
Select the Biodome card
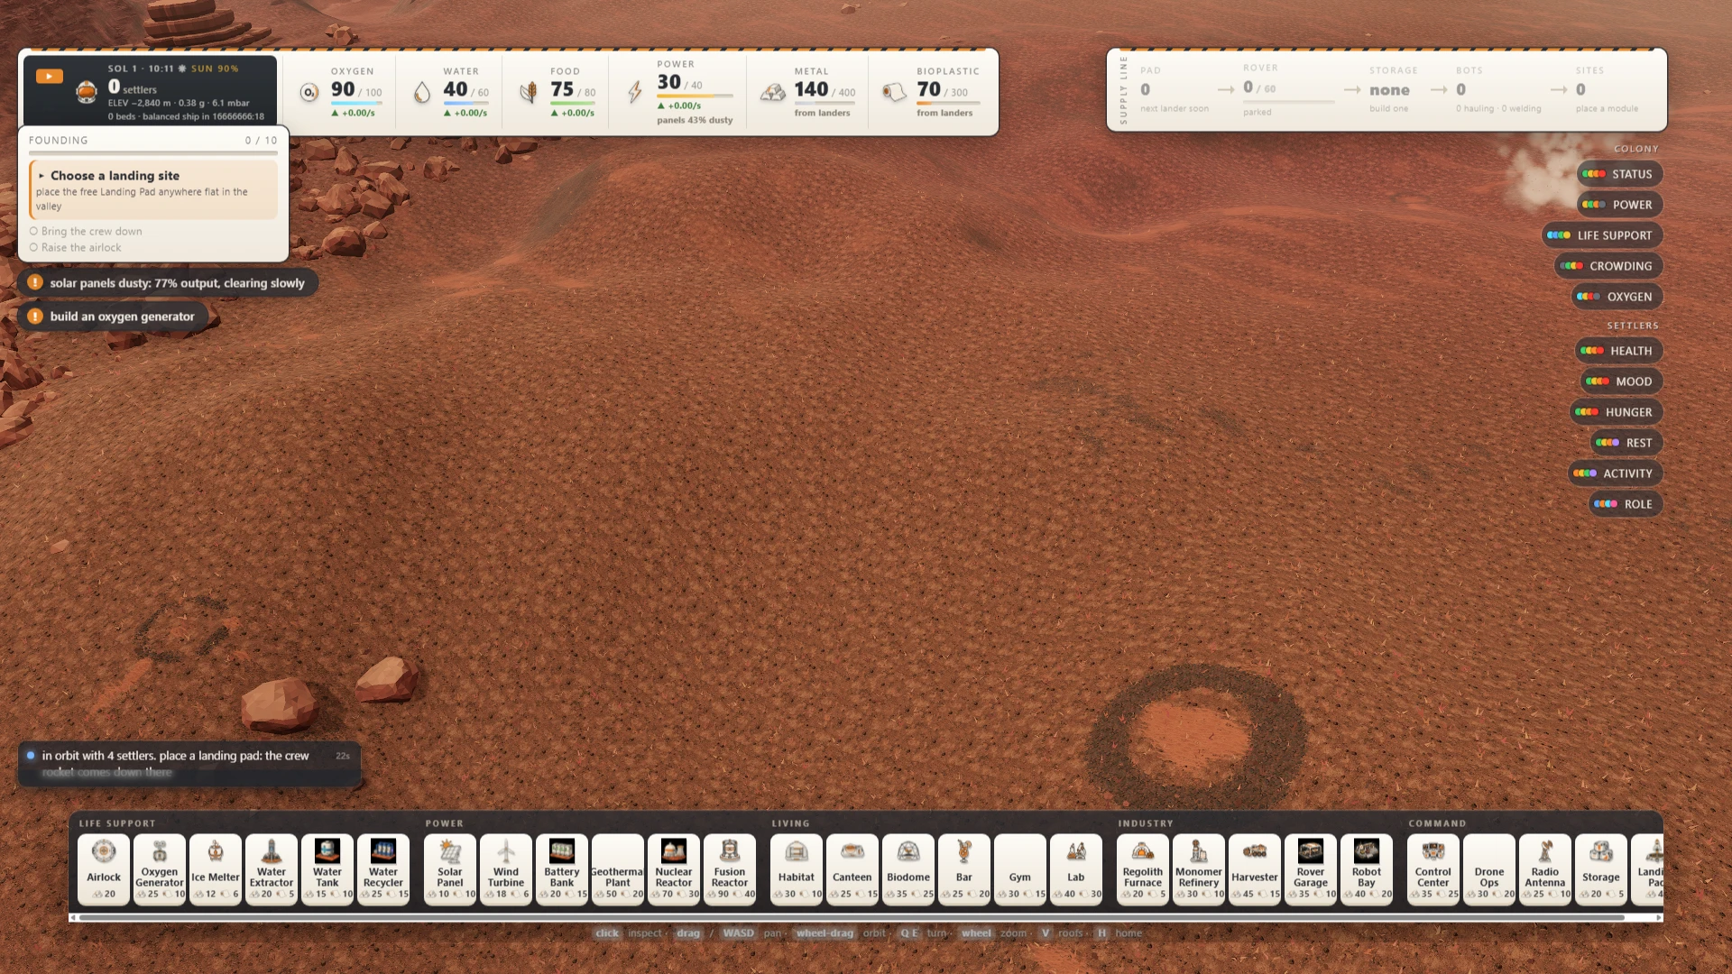pos(908,868)
